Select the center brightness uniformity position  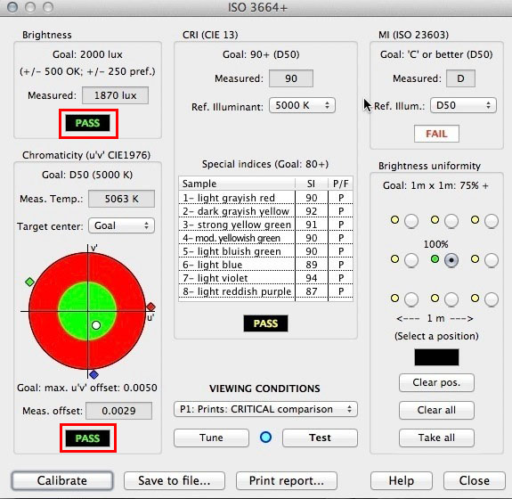[451, 260]
